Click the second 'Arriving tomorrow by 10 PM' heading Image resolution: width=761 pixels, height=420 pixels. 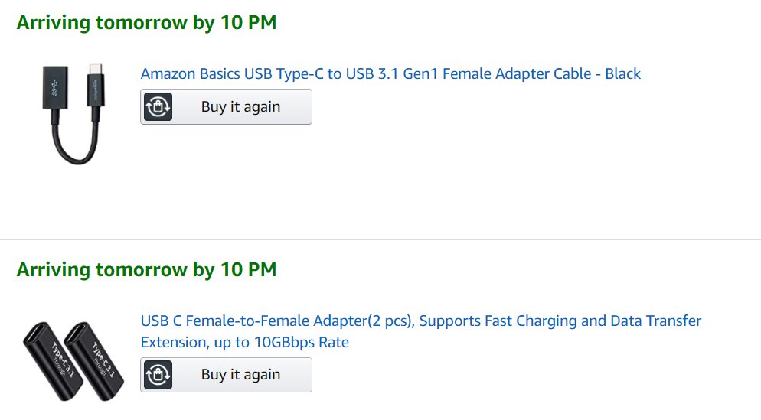point(146,269)
